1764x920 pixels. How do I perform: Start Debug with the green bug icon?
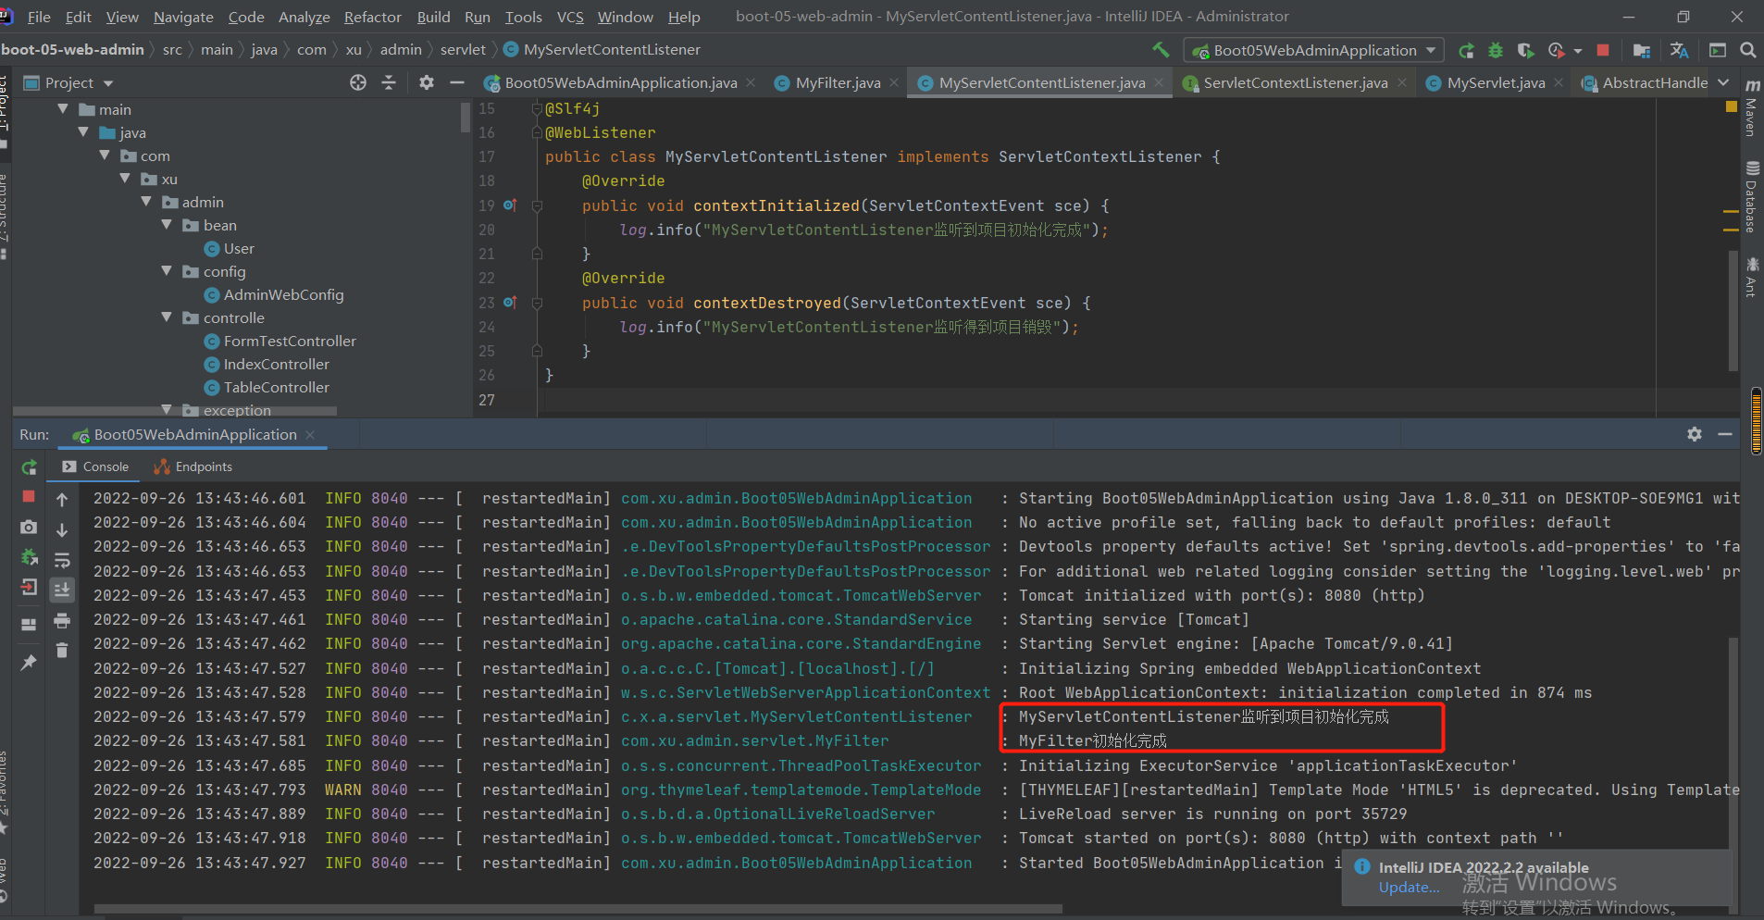click(x=1496, y=50)
